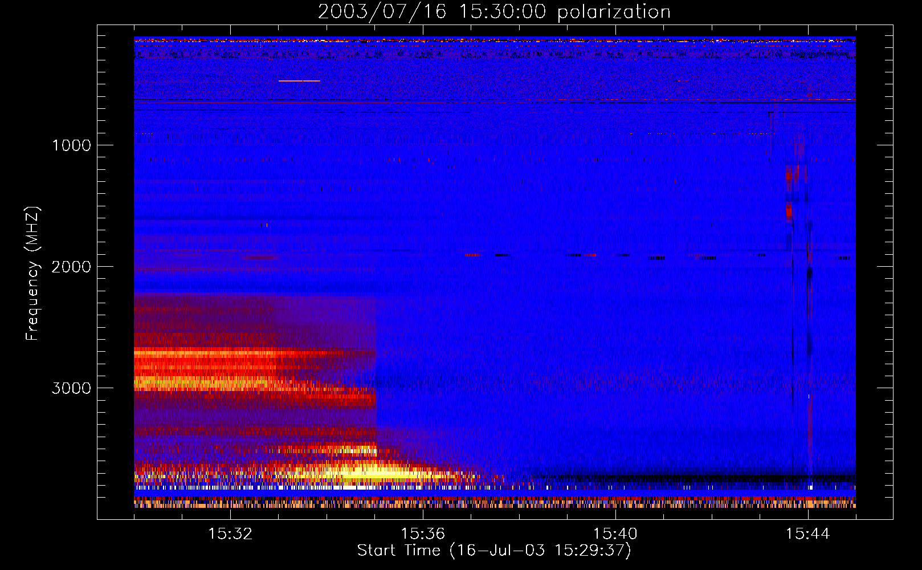Click the 'Start Time (16-Jul-03 15:29:37)' axis label
922x570 pixels.
coord(494,551)
